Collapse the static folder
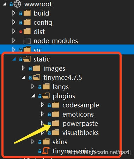134x159 pixels. click(x=14, y=59)
